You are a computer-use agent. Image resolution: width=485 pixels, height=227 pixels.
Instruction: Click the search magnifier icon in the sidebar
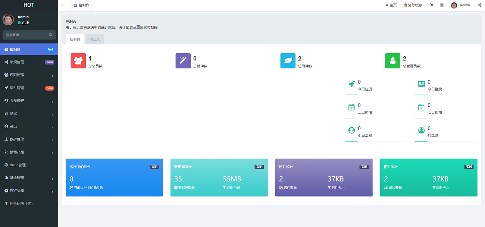coord(50,35)
